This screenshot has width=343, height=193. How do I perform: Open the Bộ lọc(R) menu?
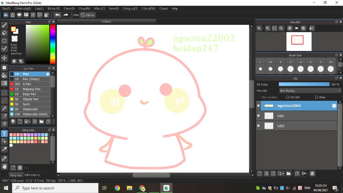click(54, 8)
